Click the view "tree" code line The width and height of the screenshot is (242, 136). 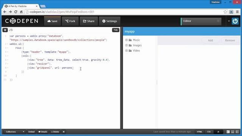point(68,60)
